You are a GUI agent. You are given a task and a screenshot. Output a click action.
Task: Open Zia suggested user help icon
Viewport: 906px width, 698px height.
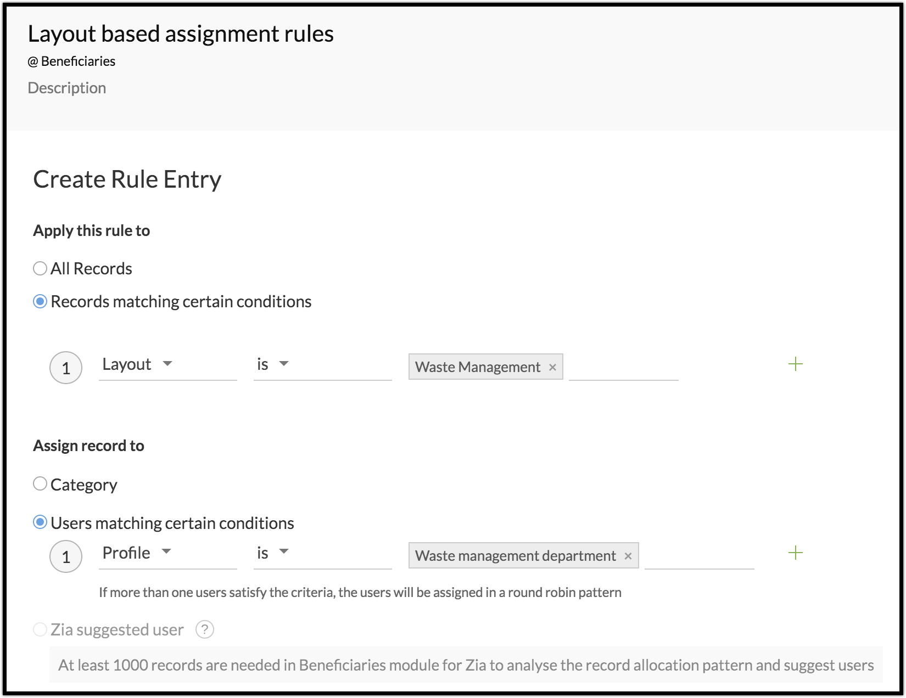point(205,629)
